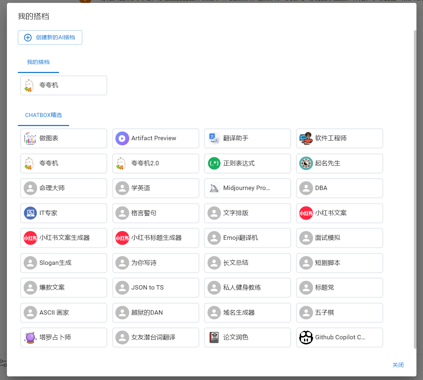Click the plus icon for creating a new AI partner
Image resolution: width=423 pixels, height=380 pixels.
point(28,37)
